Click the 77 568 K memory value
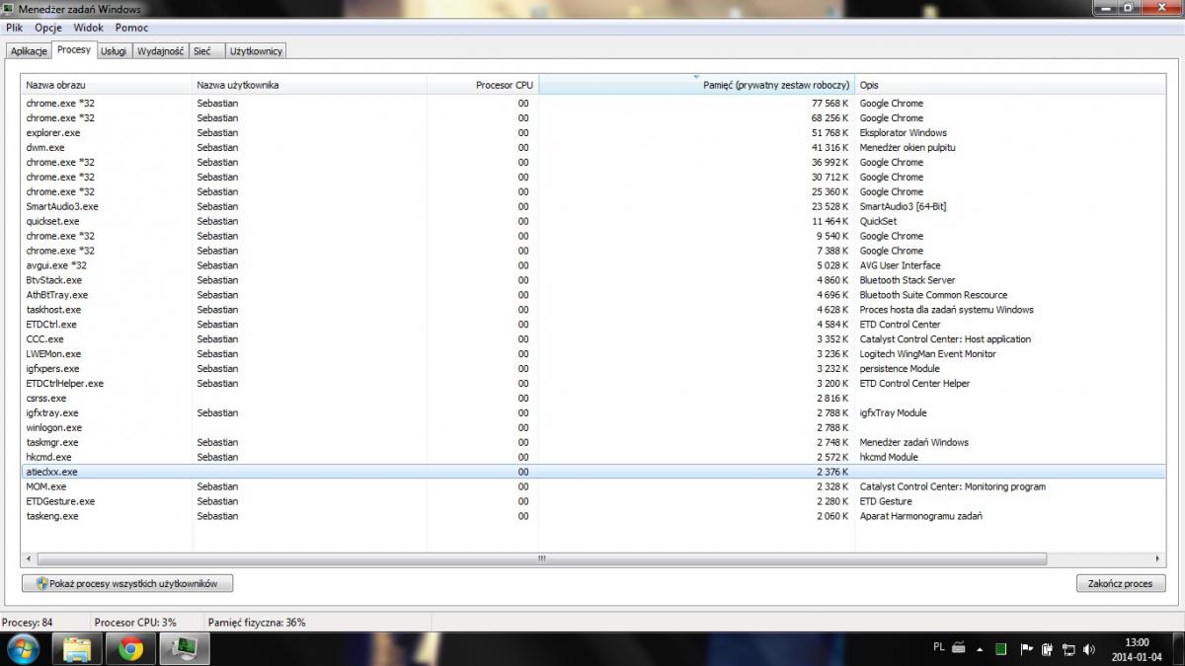Screen dimensions: 1185x666 (829, 103)
